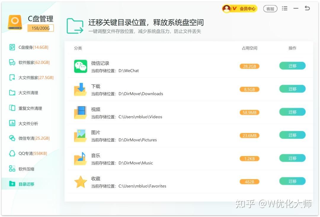Click the QQ专清 cleaner icon
This screenshot has width=320, height=217.
coord(12,153)
